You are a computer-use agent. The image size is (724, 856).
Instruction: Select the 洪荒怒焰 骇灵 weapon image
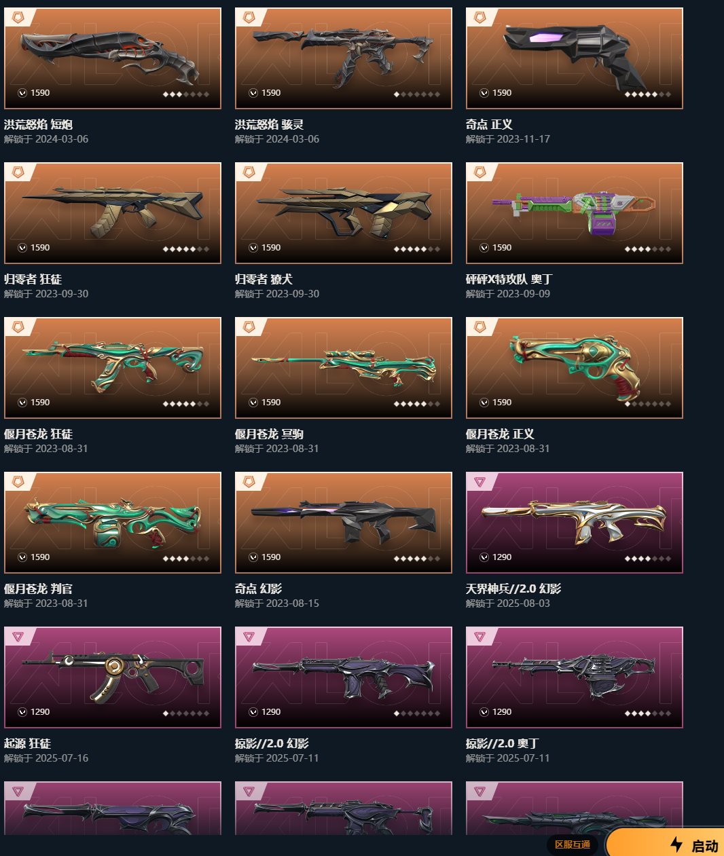click(344, 58)
